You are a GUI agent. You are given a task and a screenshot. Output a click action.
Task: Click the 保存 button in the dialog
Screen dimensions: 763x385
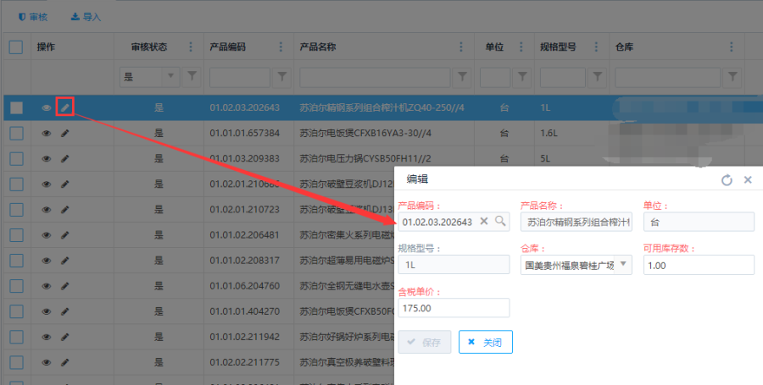(x=425, y=343)
